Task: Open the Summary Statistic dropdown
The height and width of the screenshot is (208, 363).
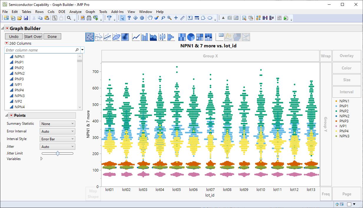Action: [57, 124]
